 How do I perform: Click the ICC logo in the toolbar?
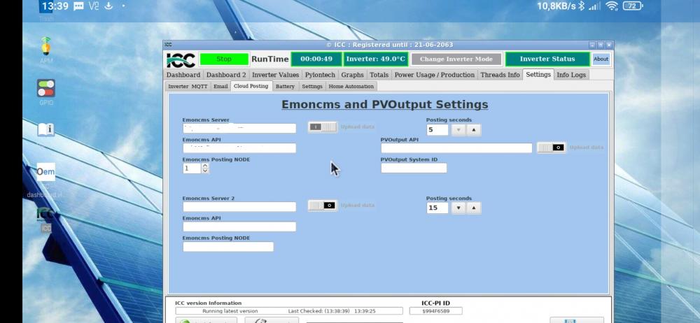(181, 59)
